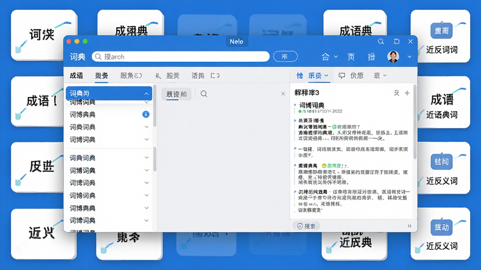Screen dimensions: 481x270
Task: Open the user avatar profile picture
Action: [x=393, y=57]
